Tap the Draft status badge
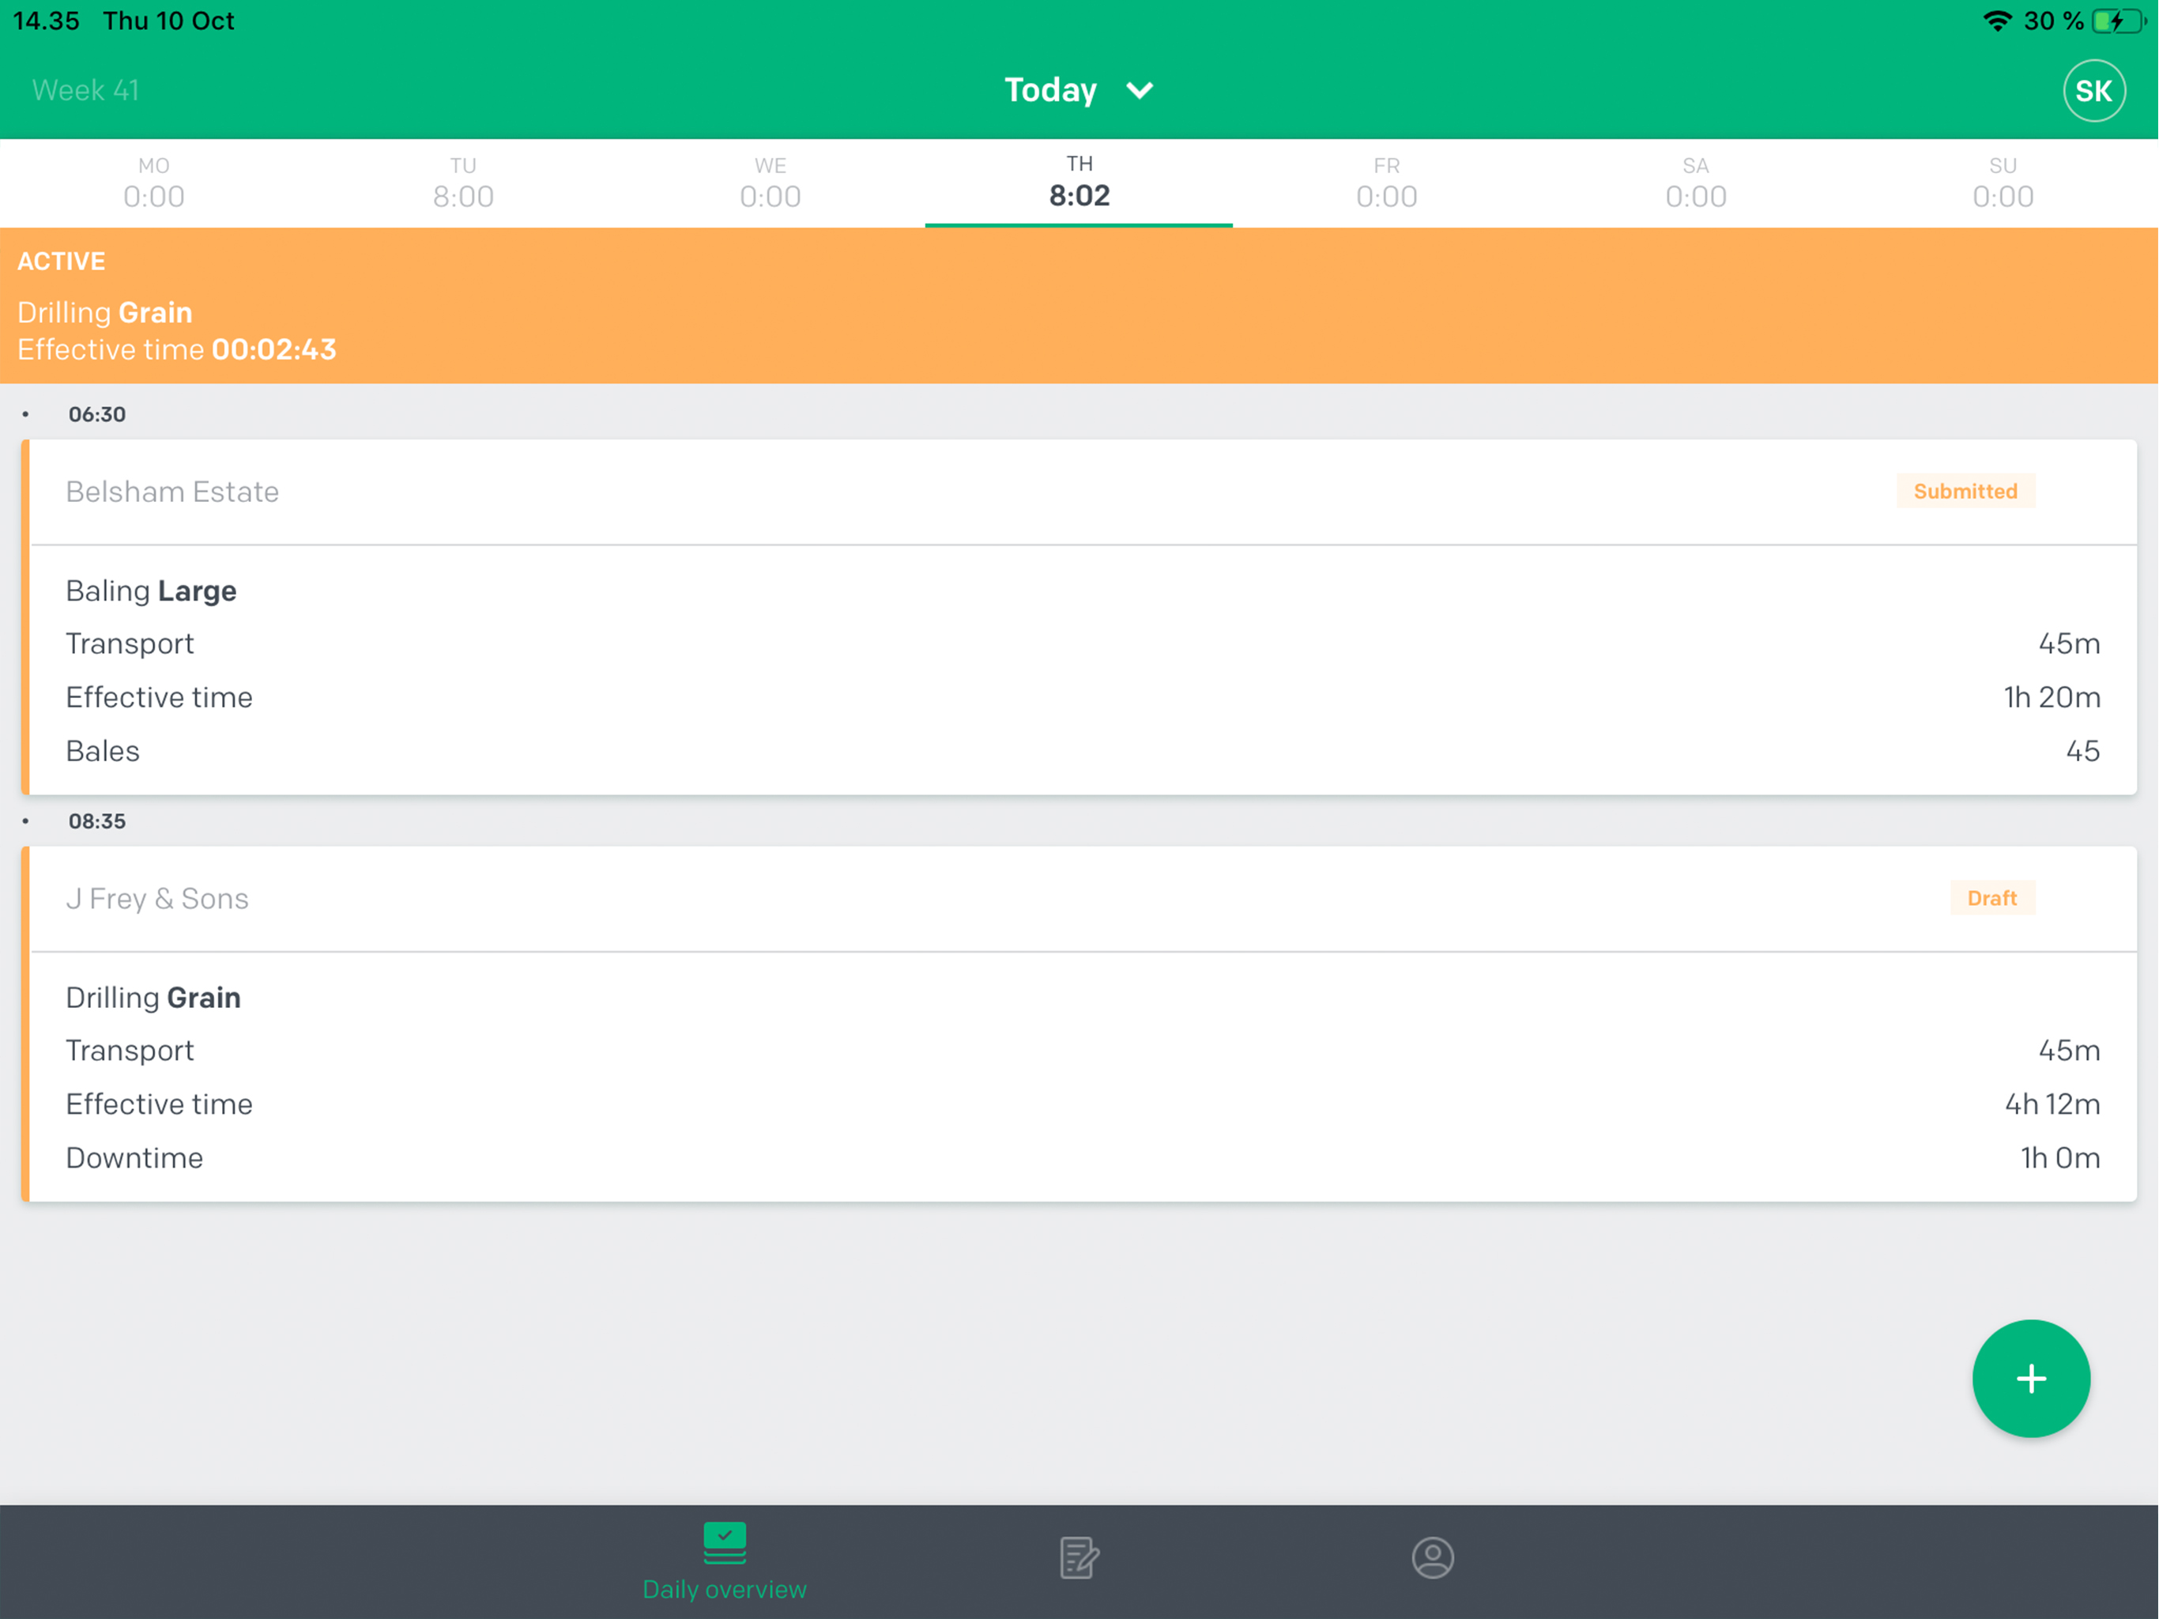The image size is (2159, 1619). click(x=1991, y=898)
